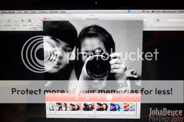Screen dimensions: 184x122
Task: Focus the browser URL address field
Action: (x=37, y=20)
